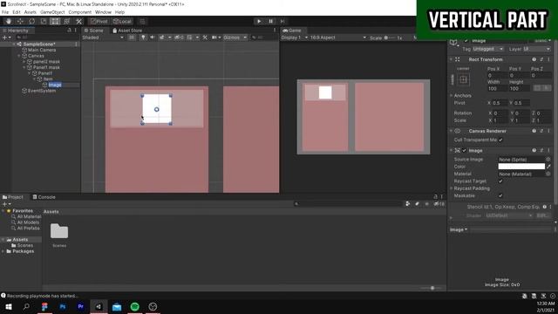
Task: Click the Hierarchy add (+) dropdown
Action: click(6, 38)
